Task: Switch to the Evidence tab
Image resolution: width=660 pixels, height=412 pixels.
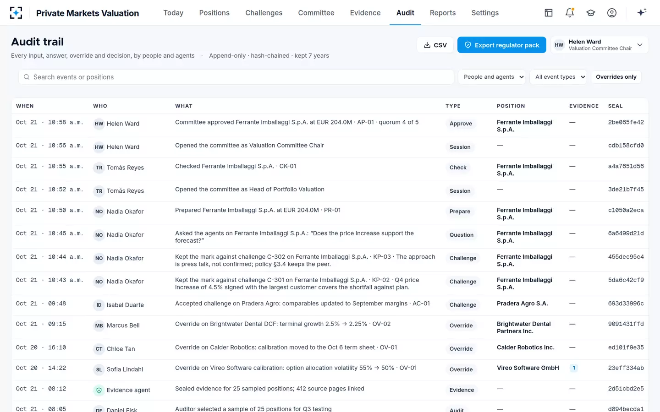Action: click(365, 13)
